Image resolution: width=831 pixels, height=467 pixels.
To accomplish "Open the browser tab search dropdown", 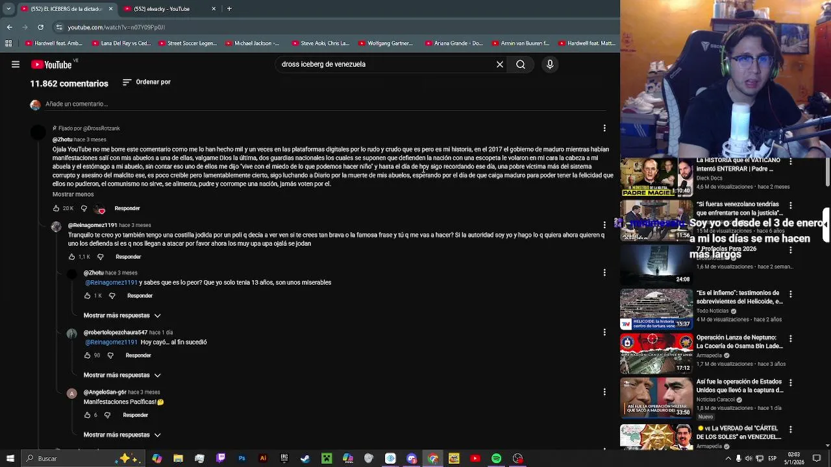I will [x=9, y=8].
